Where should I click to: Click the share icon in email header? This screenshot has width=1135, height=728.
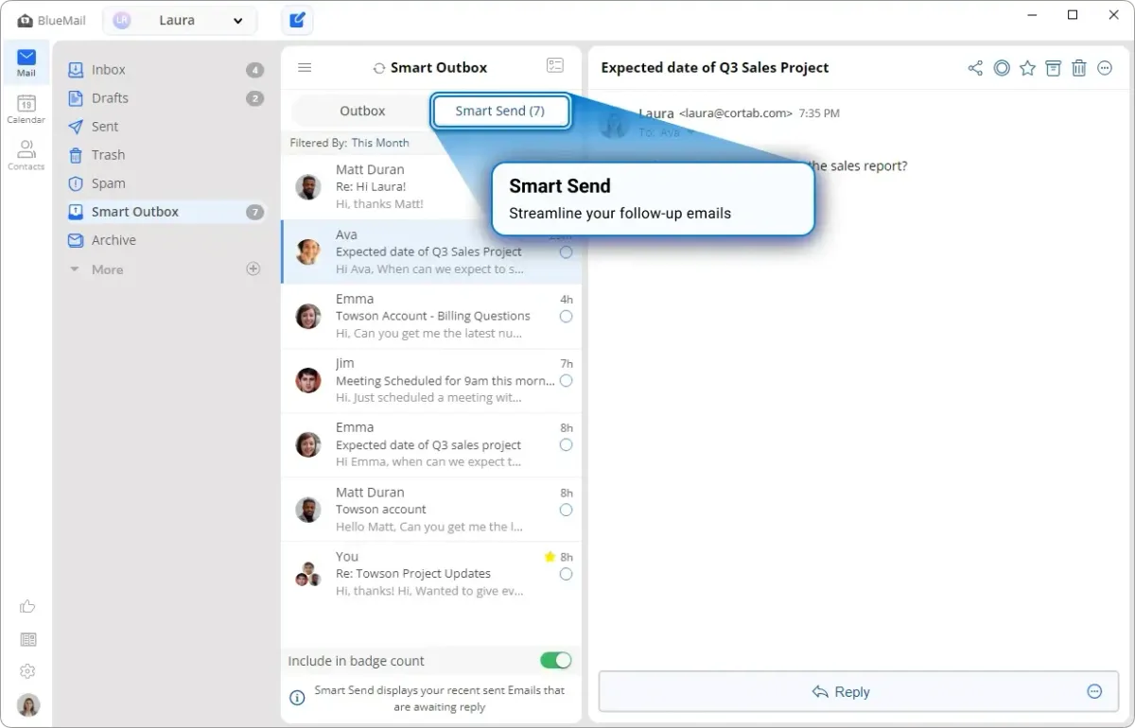click(x=975, y=68)
